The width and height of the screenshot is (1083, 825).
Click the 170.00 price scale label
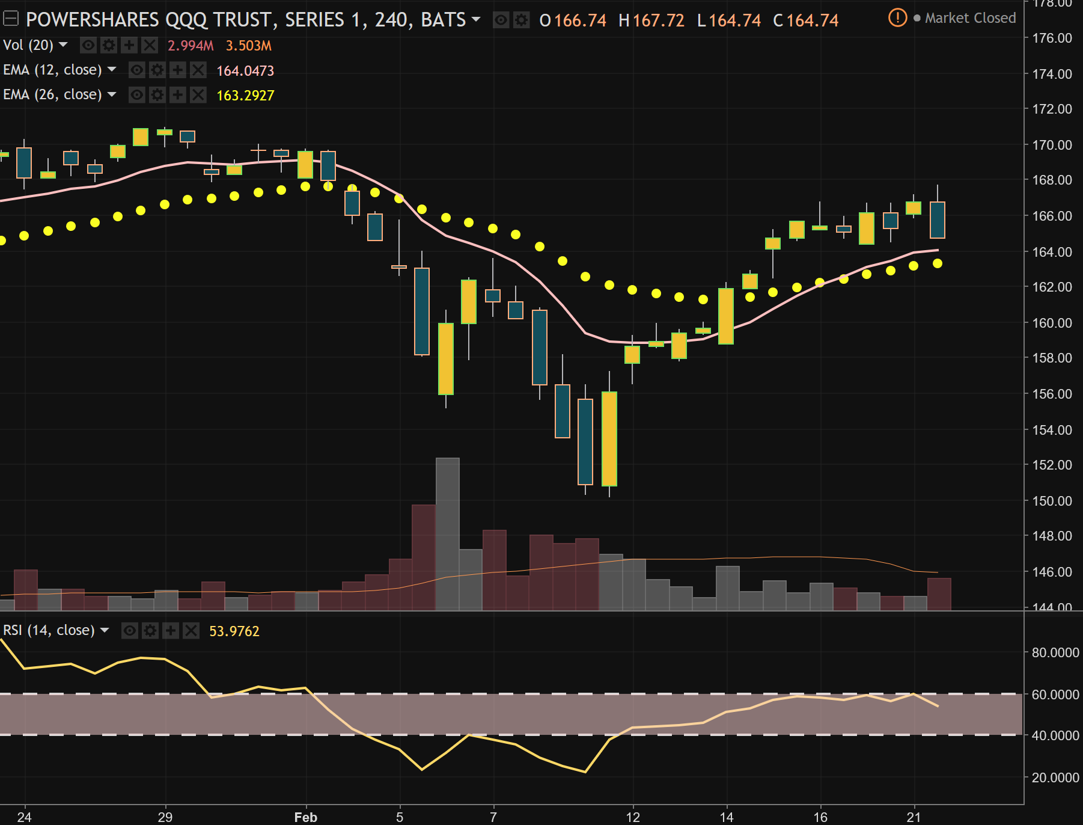pos(1052,145)
